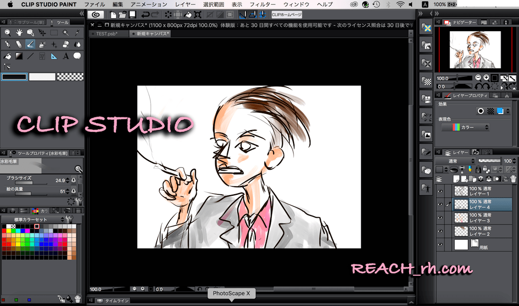Adjust paint amount 51 stepper arrows

pos(68,191)
